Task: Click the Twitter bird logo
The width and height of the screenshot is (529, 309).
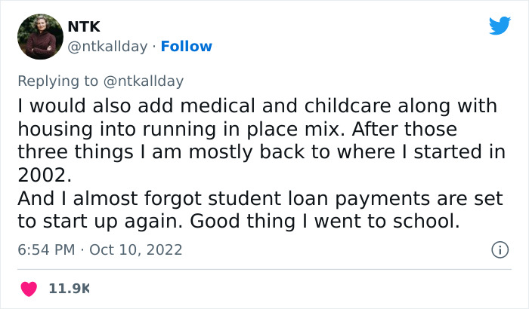Action: [x=500, y=26]
